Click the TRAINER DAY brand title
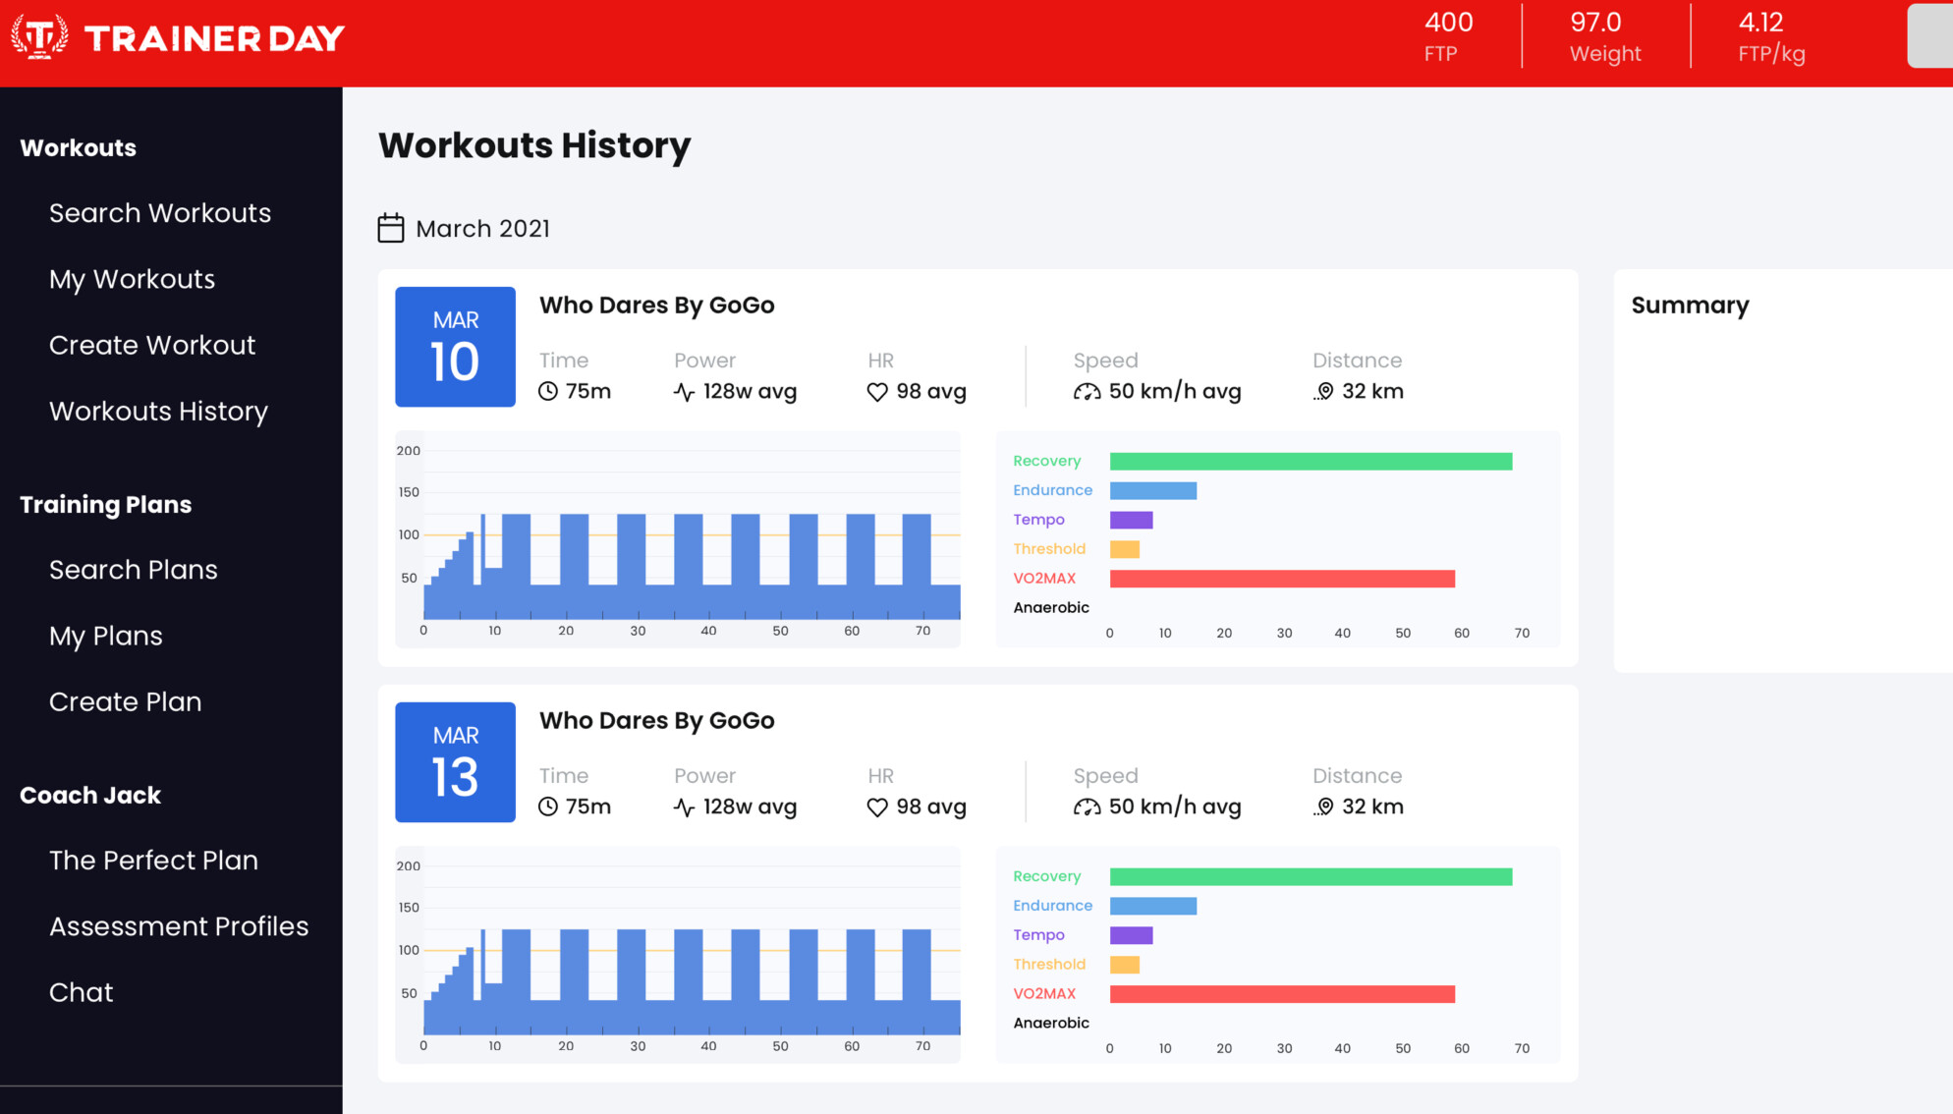 pyautogui.click(x=214, y=38)
